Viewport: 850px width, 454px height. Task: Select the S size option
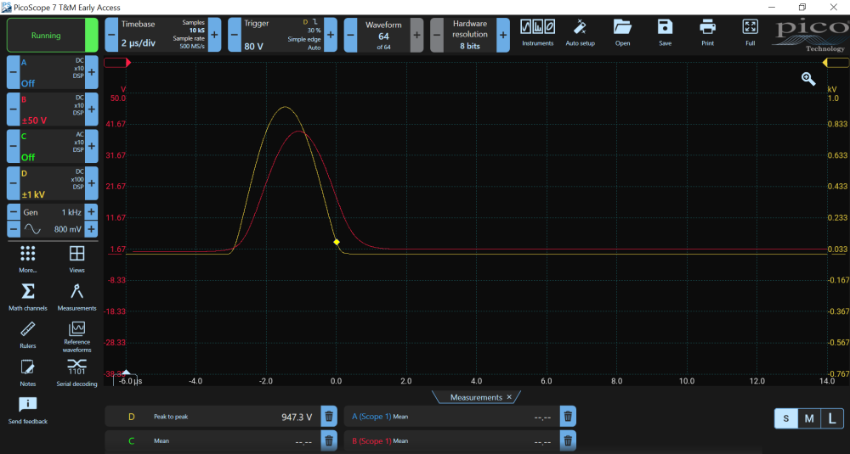(x=786, y=418)
